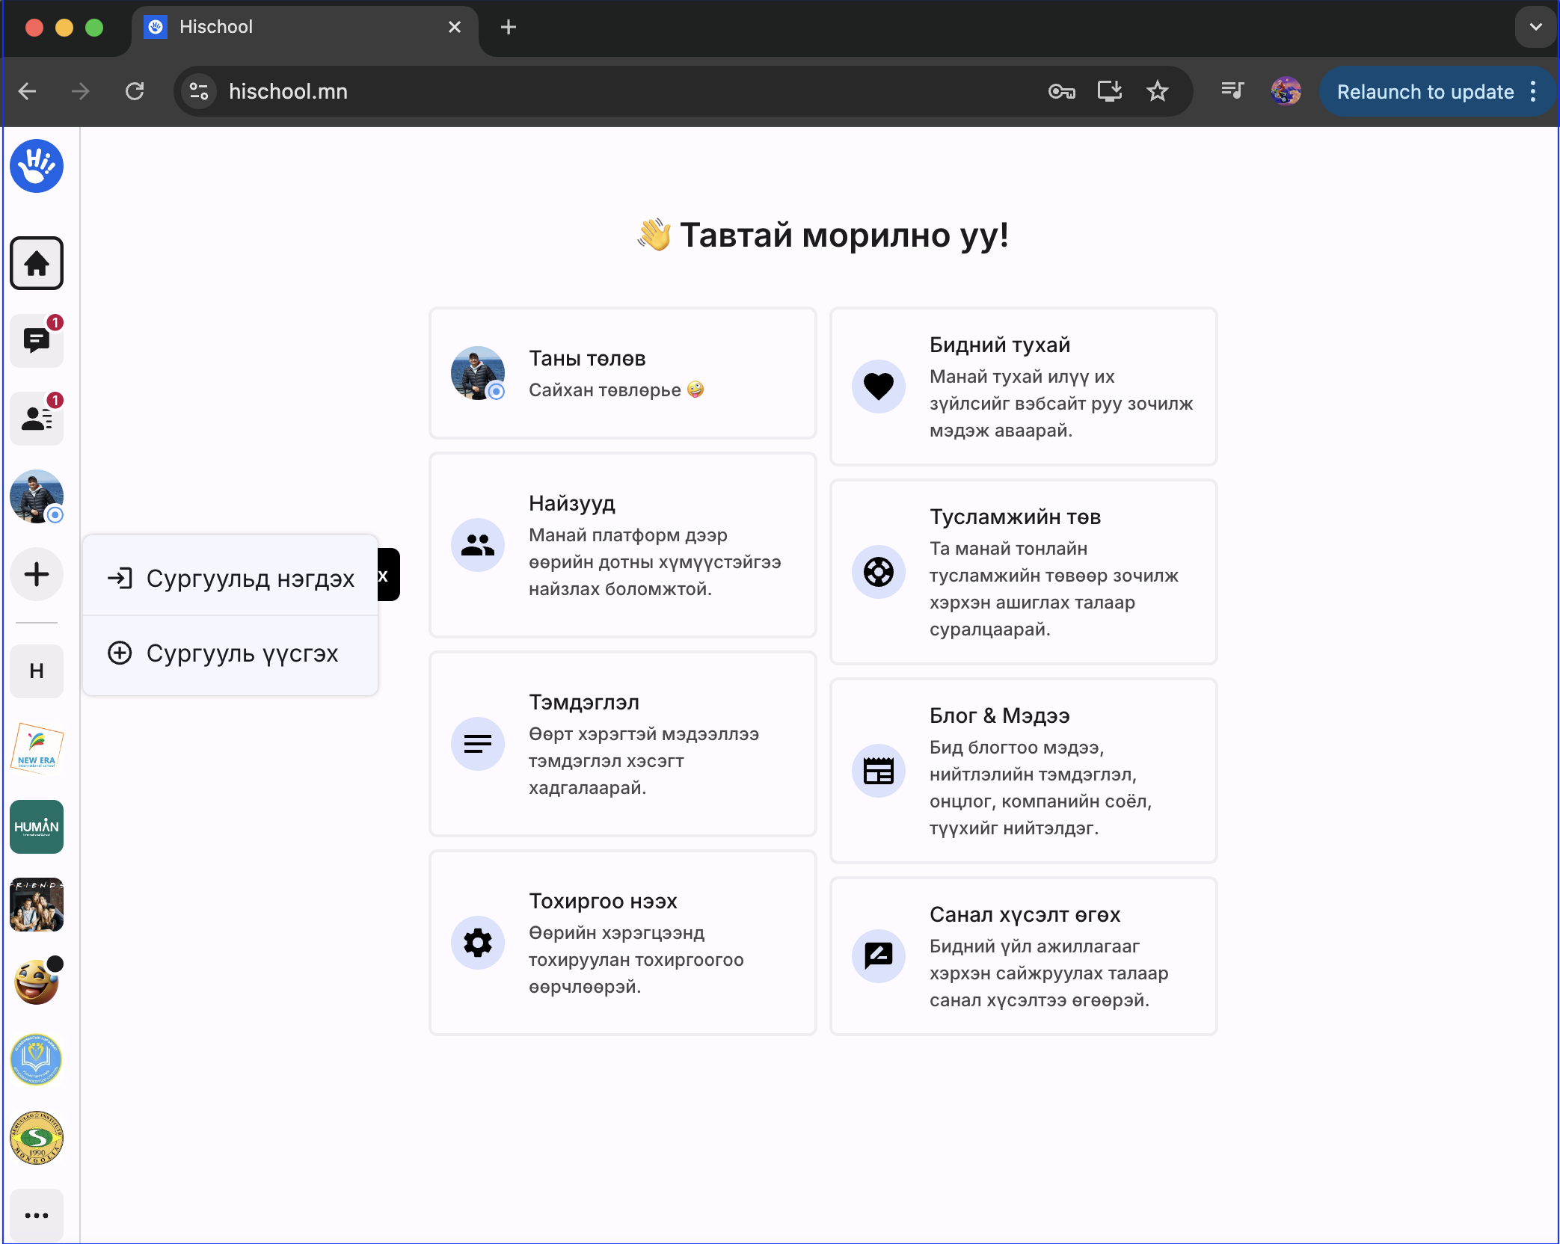Click the Hischool hand logo
The height and width of the screenshot is (1244, 1560).
(37, 166)
